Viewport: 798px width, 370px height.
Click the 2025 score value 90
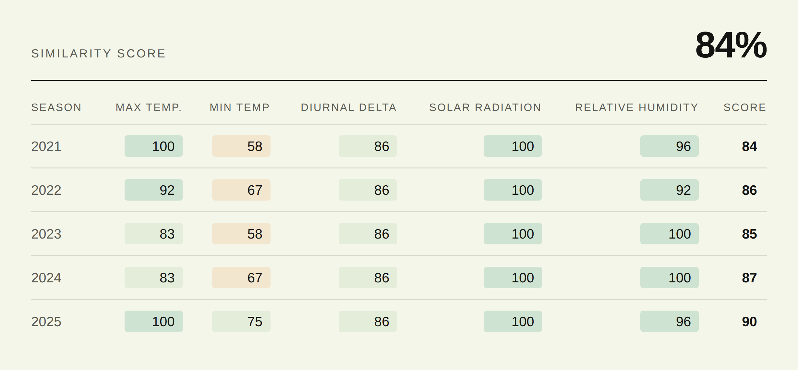749,322
